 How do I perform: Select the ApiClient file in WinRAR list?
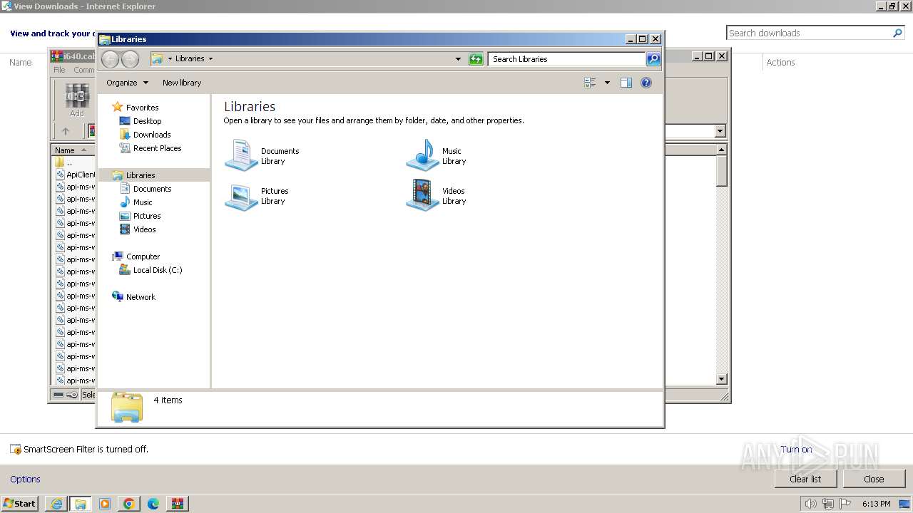[75, 175]
